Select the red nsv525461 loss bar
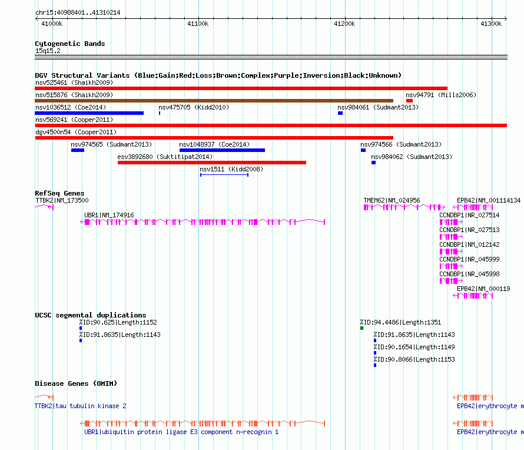 [241, 88]
